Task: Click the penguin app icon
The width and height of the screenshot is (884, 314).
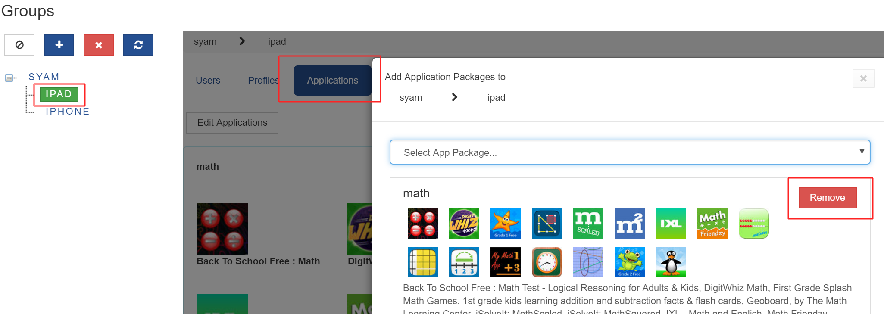Action: [671, 262]
